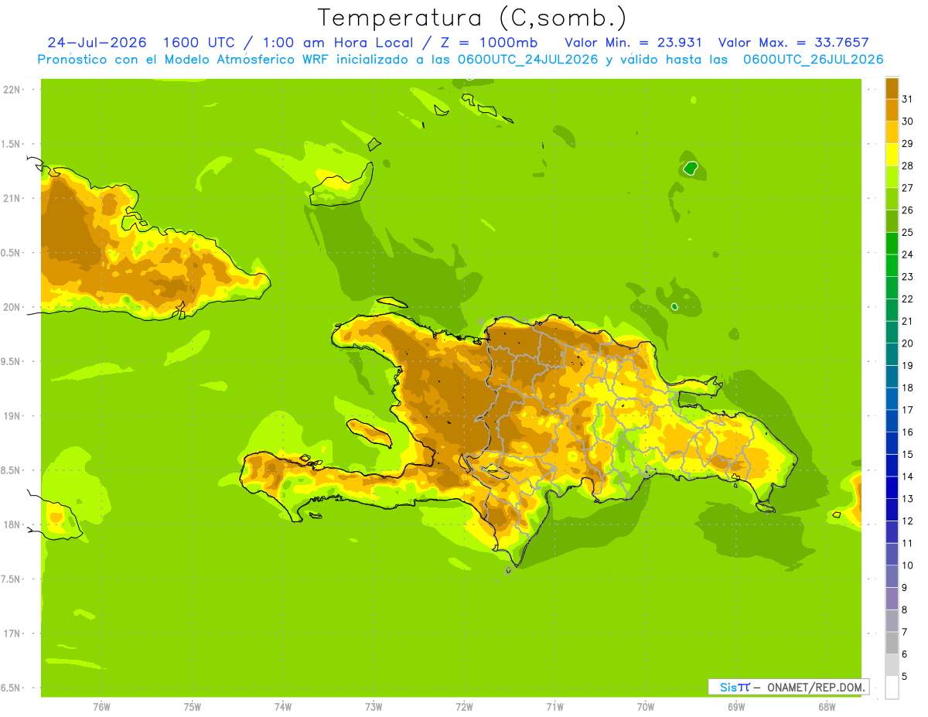This screenshot has width=928, height=717.
Task: Click yellow legend swatch between 28 and 29
Action: (x=892, y=154)
